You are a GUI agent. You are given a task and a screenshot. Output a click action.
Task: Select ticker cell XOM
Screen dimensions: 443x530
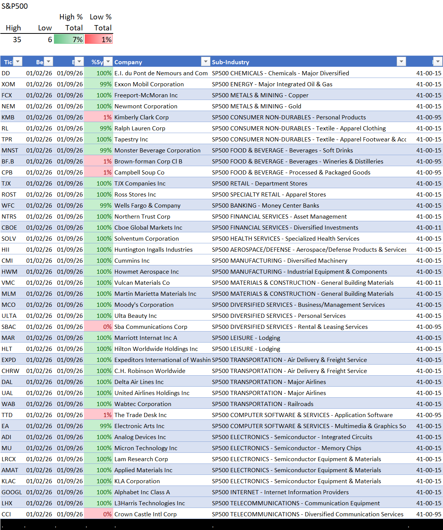click(x=12, y=84)
